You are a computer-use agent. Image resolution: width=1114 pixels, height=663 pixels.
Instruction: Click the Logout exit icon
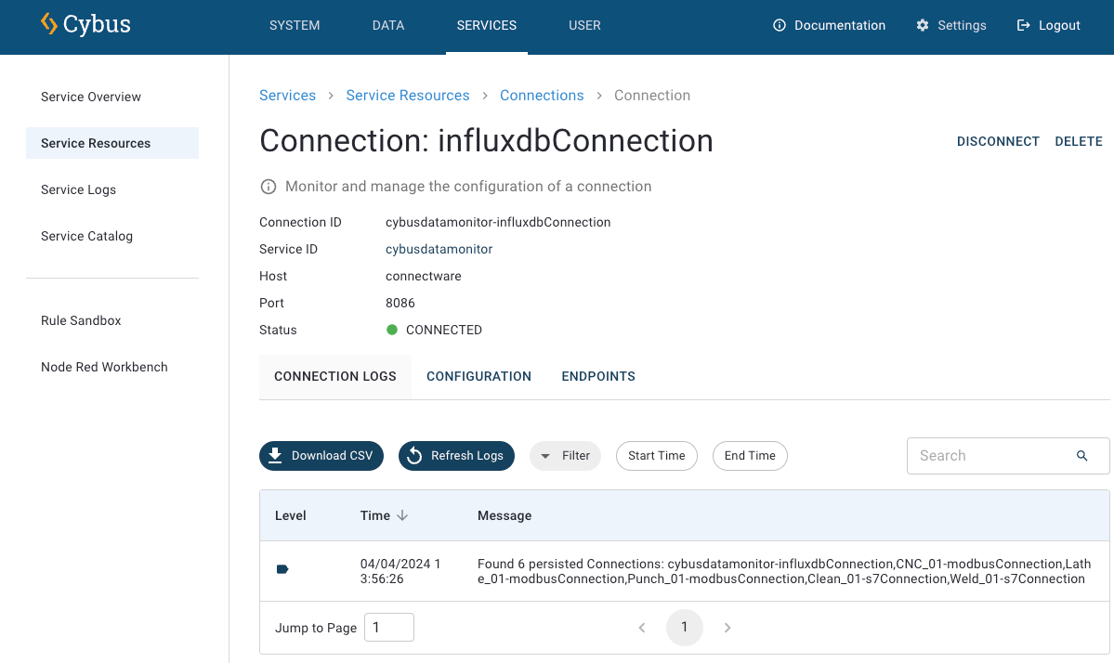[x=1024, y=26]
